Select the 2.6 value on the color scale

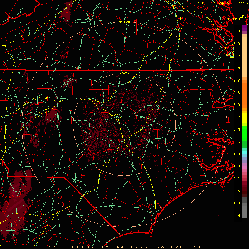point(237,142)
